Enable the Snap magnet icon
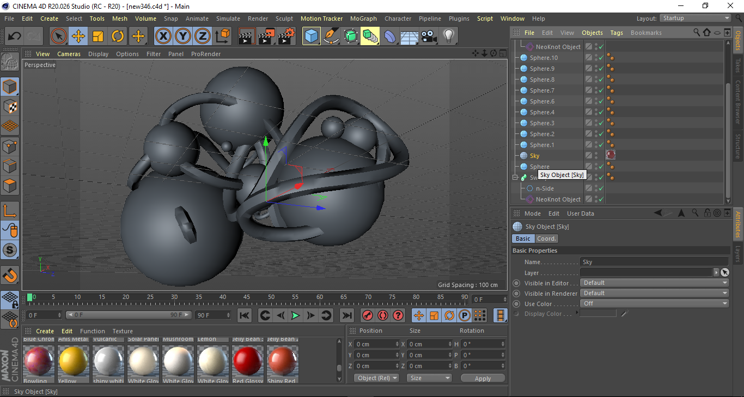 coord(10,276)
